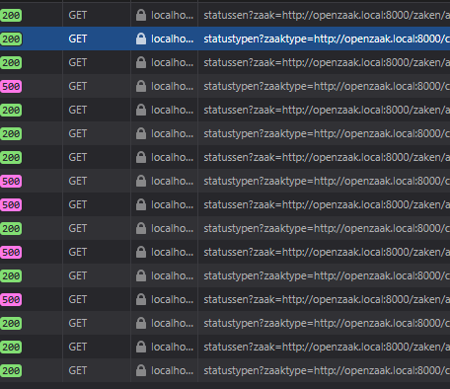This screenshot has height=389, width=450.
Task: Click the 200 status badge in highlighted row
Action: coord(11,39)
